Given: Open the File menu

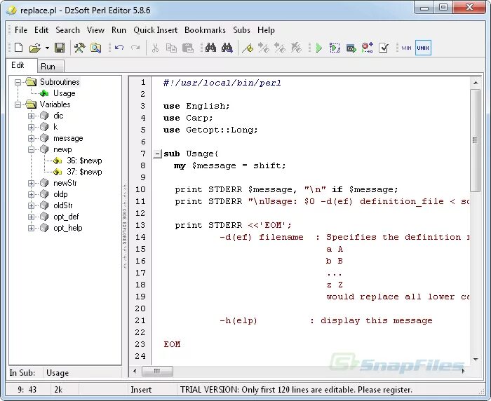Looking at the screenshot, I should 21,30.
